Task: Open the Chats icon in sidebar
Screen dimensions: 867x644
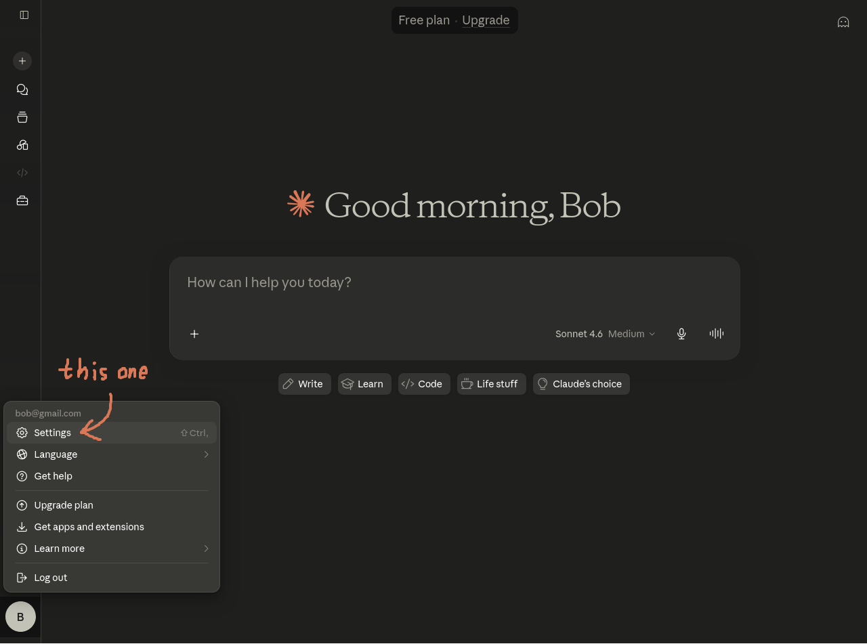Action: pyautogui.click(x=22, y=89)
